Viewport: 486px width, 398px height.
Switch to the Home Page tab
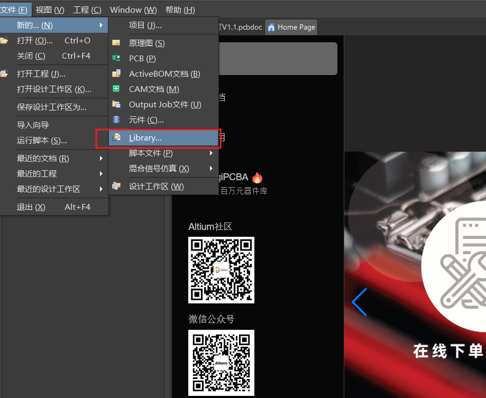(291, 27)
